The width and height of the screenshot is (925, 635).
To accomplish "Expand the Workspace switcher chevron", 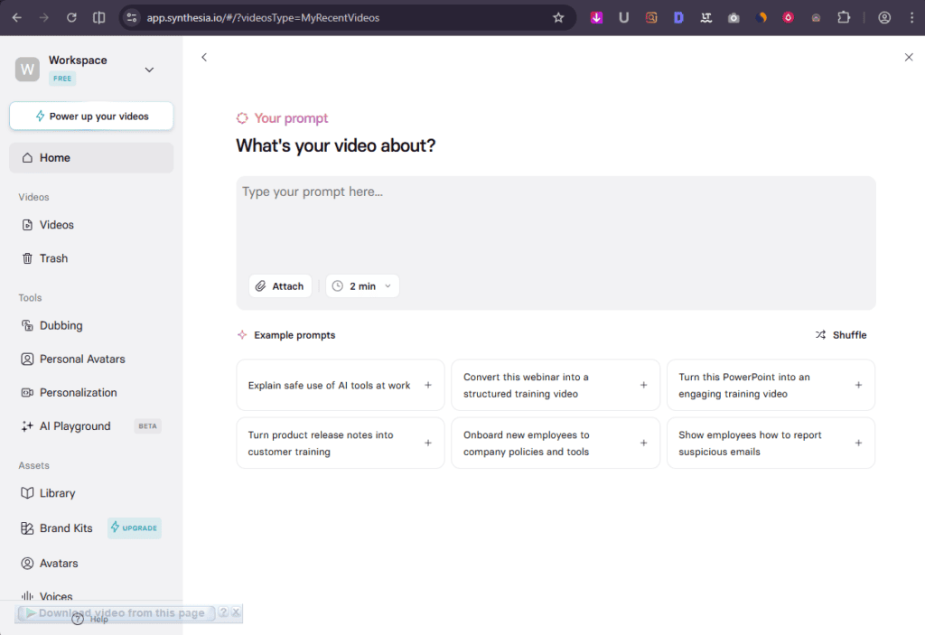I will tap(149, 70).
